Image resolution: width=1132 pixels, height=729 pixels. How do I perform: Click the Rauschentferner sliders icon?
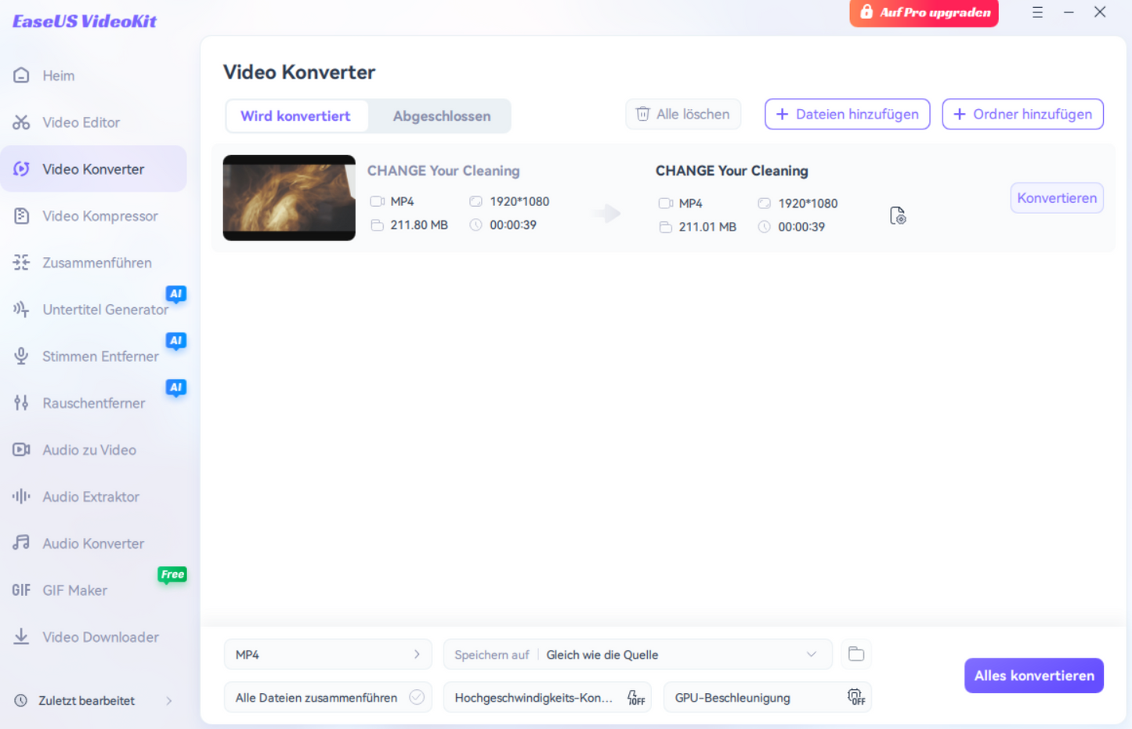pyautogui.click(x=21, y=403)
